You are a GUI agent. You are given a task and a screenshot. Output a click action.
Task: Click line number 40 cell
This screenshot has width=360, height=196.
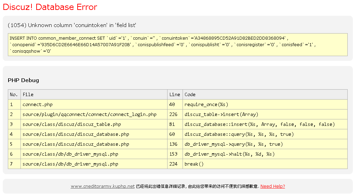pyautogui.click(x=175, y=105)
